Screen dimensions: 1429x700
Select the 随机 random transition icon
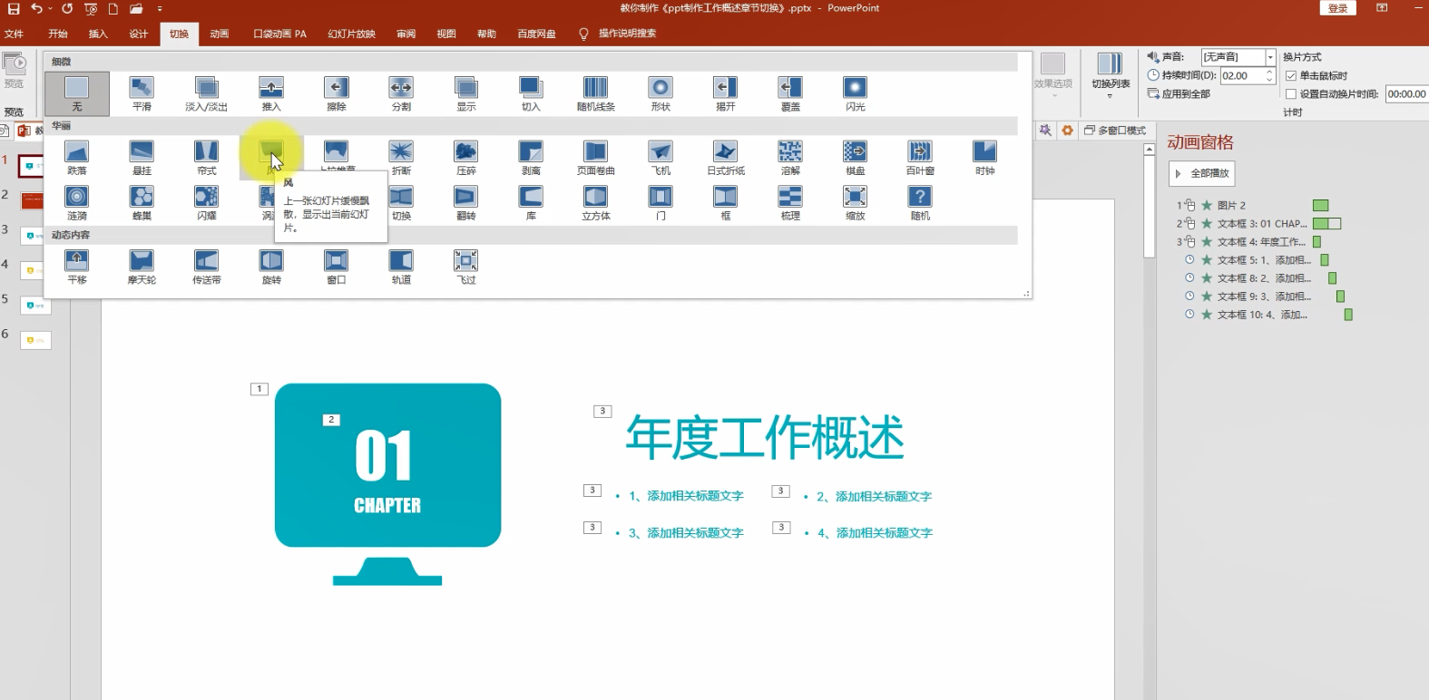920,203
